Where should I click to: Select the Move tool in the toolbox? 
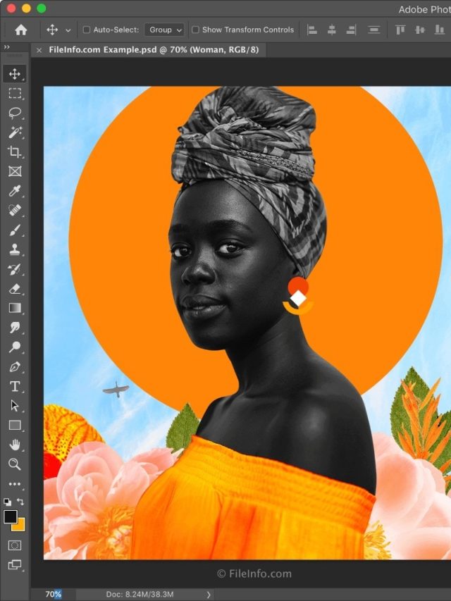tap(15, 73)
